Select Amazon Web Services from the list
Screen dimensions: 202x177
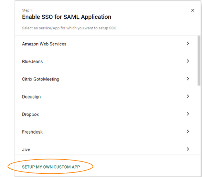click(44, 44)
